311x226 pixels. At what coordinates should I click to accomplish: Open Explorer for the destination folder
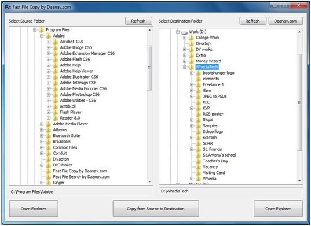tap(278, 209)
